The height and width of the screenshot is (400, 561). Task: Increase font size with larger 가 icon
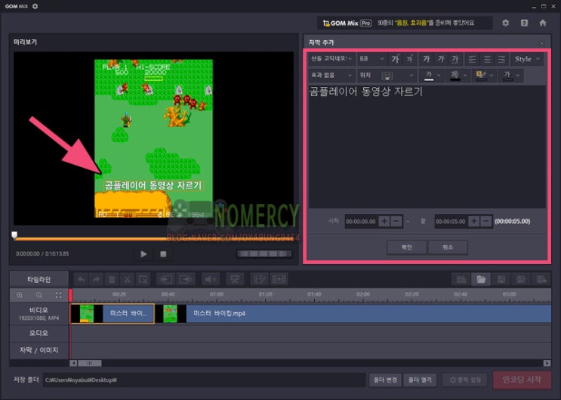coord(396,59)
